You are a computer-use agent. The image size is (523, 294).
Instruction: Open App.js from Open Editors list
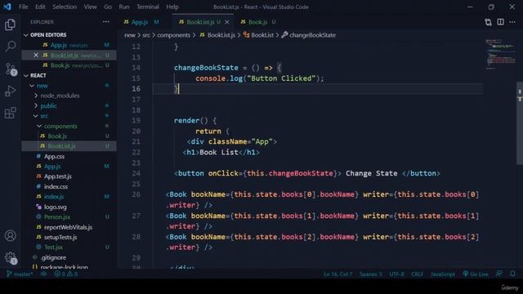(69, 45)
